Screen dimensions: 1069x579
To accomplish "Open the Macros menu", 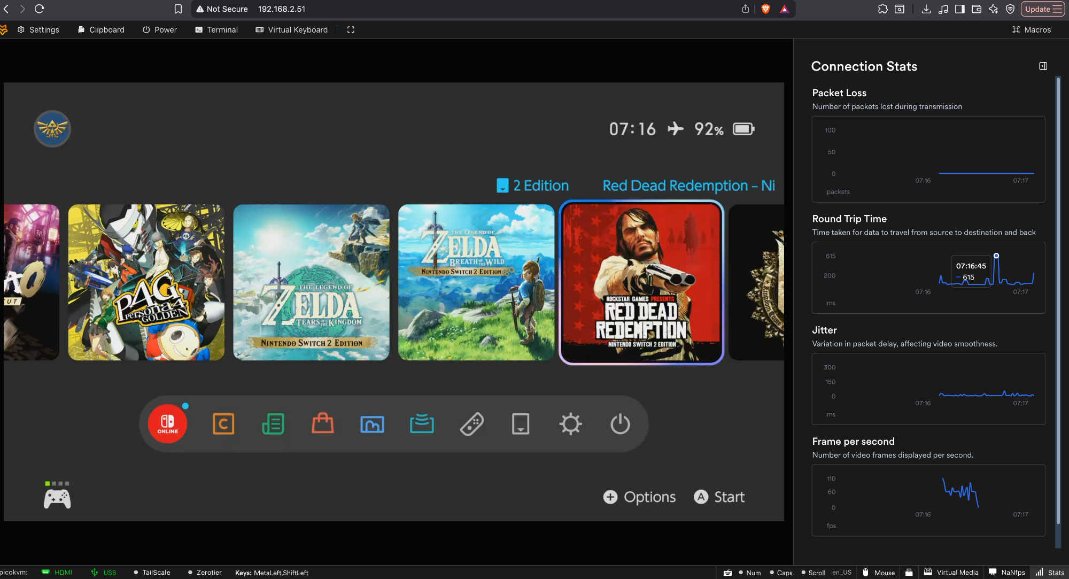I will click(1032, 30).
